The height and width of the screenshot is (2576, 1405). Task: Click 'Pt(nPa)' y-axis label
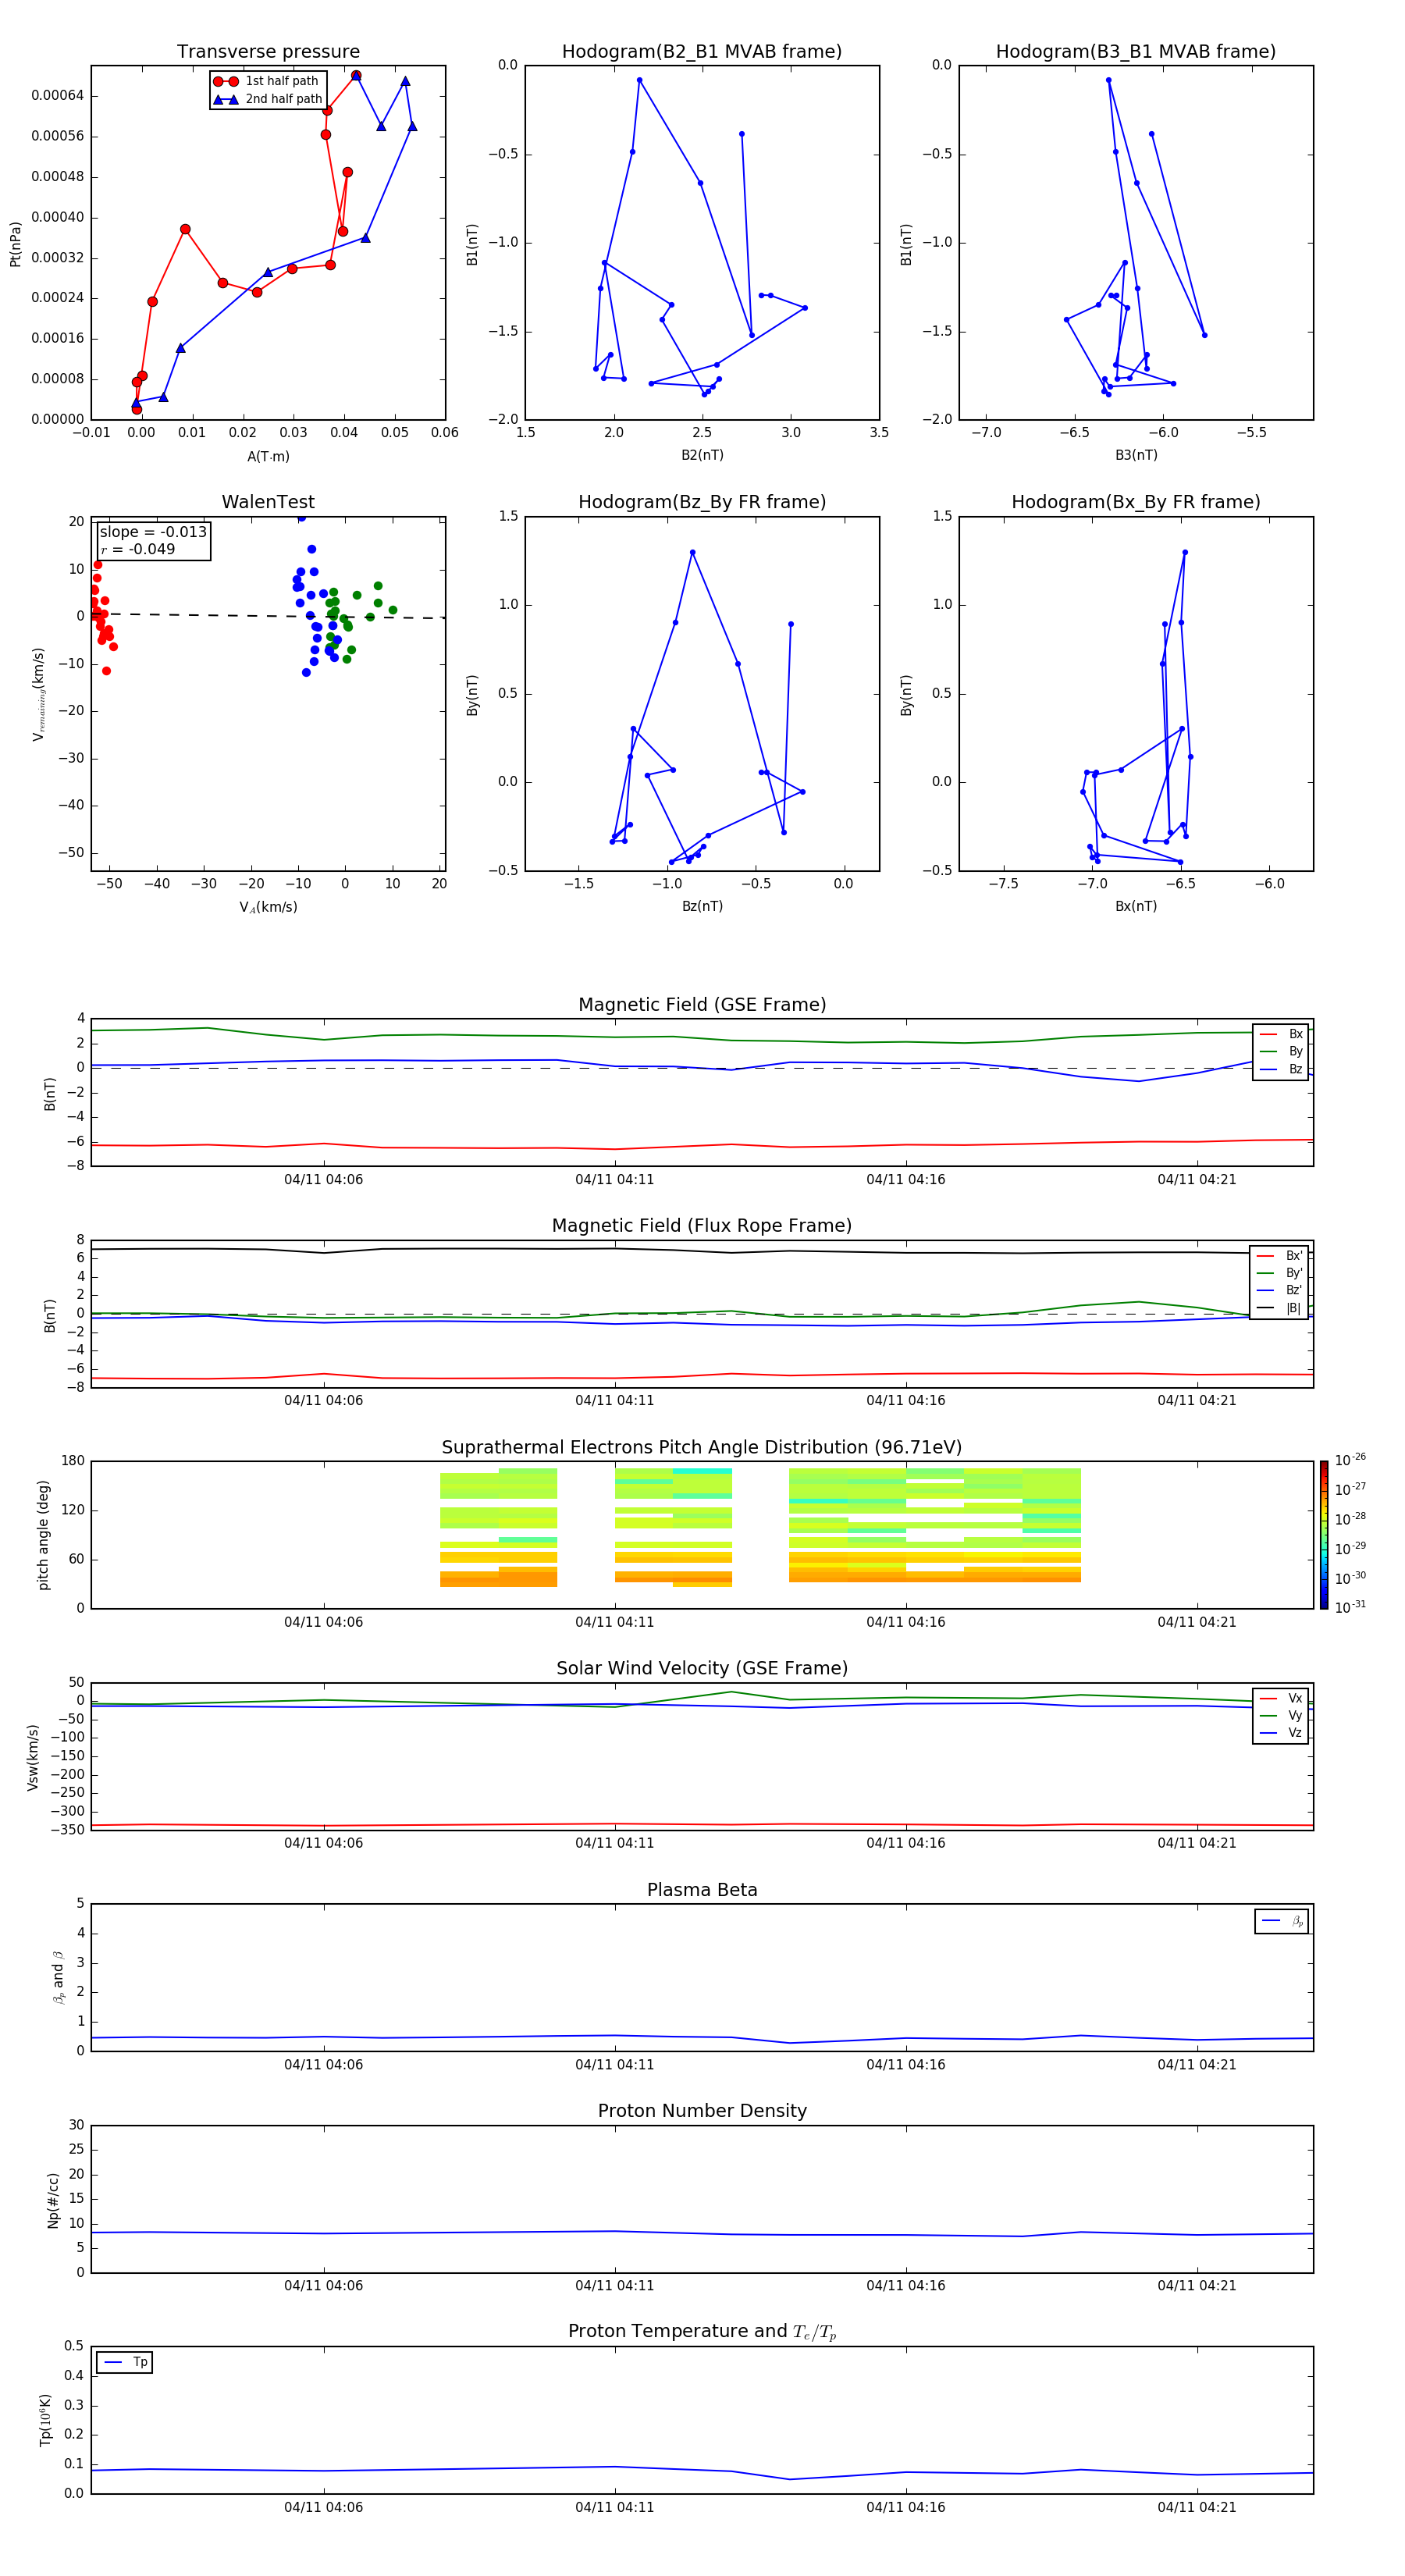[x=15, y=243]
